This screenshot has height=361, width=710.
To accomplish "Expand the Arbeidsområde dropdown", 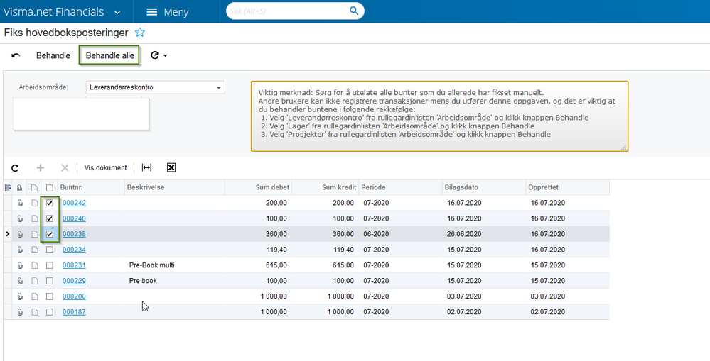I will pos(218,88).
